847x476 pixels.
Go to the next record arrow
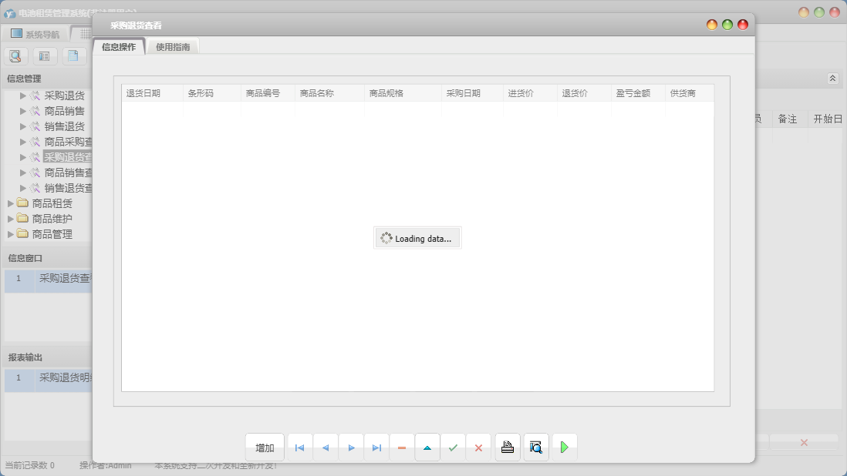point(351,448)
